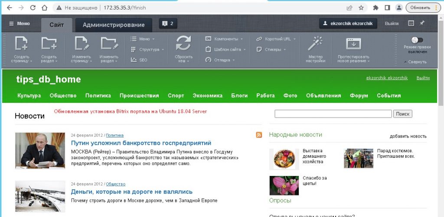This screenshot has height=217, width=444.
Task: Click the RSS feed icon beside the news
Action: click(x=259, y=135)
